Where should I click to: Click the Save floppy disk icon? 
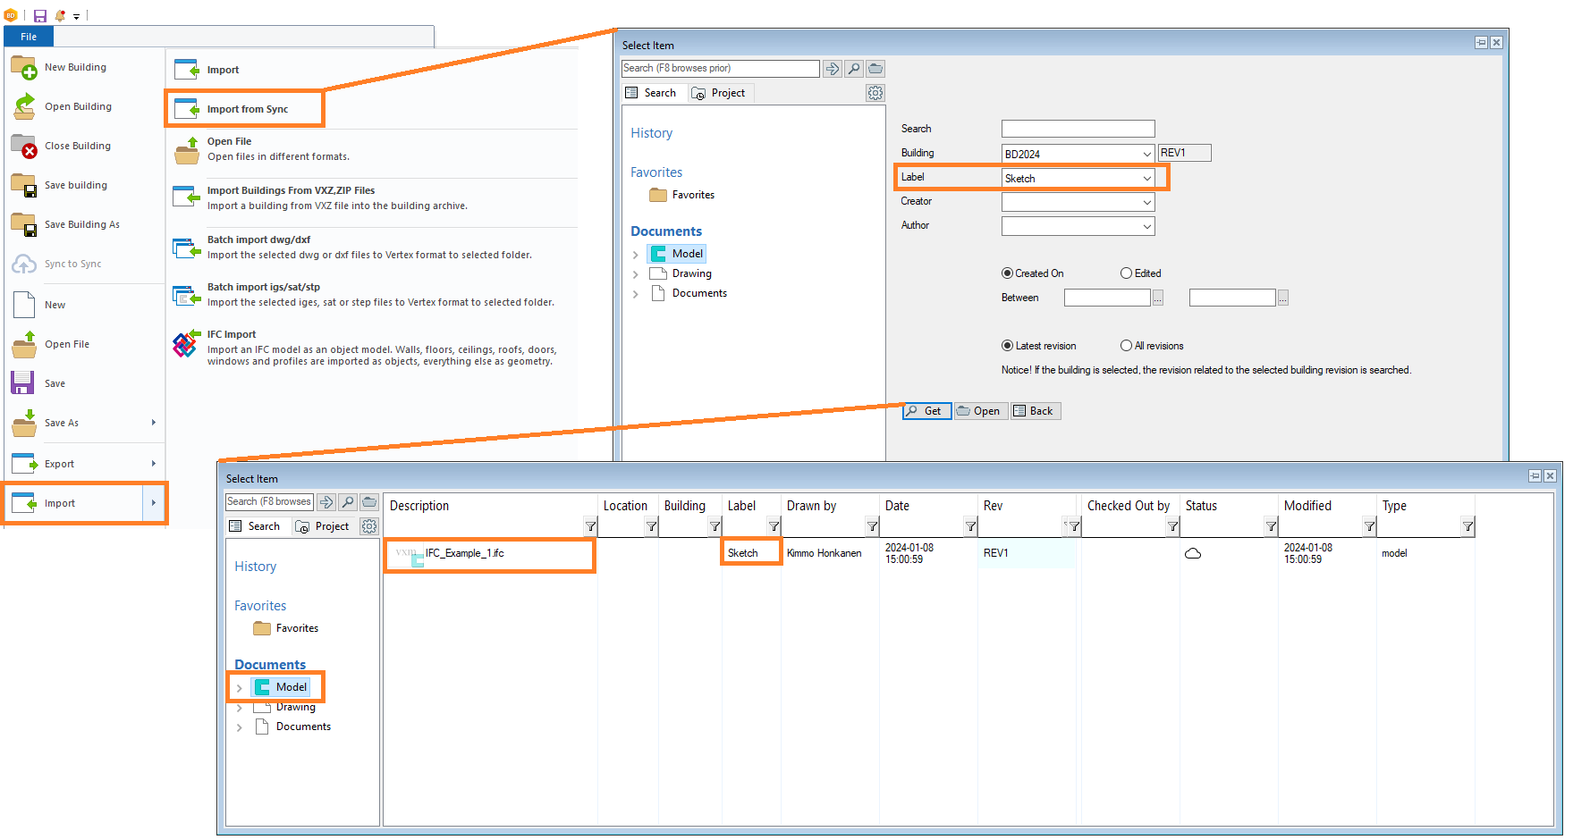coord(23,383)
